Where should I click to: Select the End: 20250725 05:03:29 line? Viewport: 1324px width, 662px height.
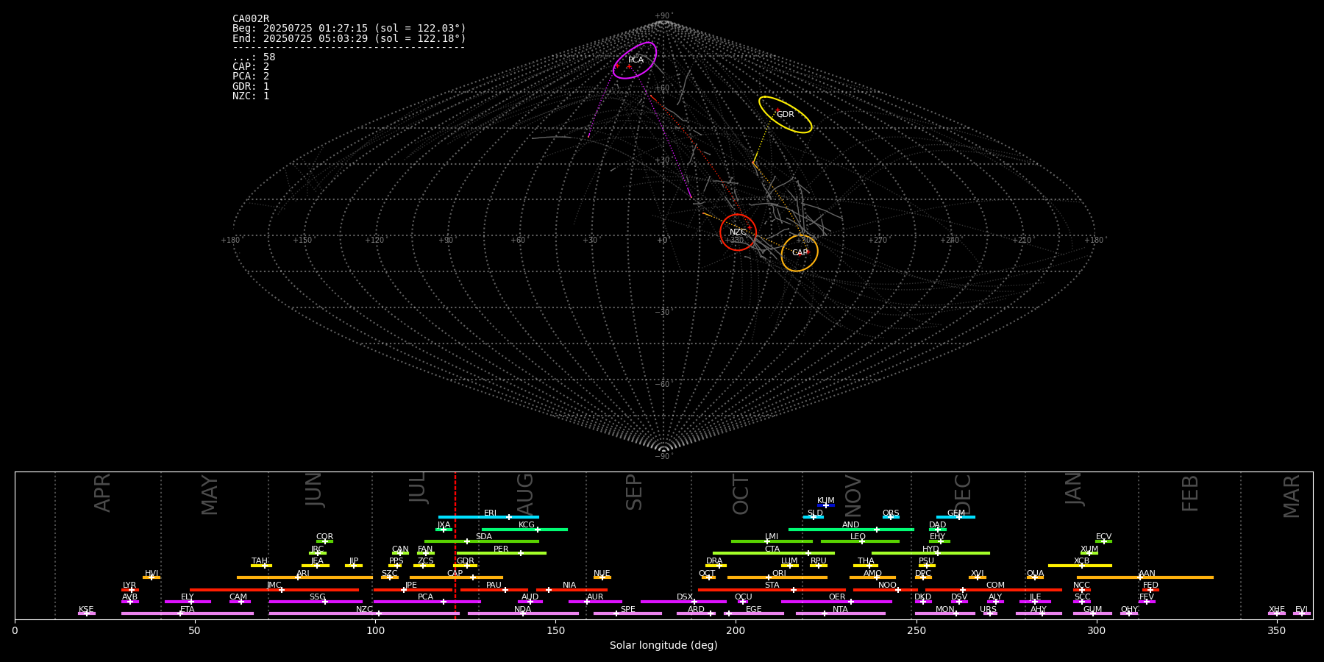point(349,38)
